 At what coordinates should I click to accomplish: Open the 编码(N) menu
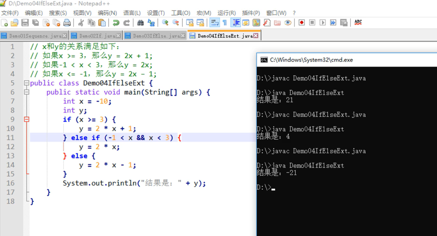click(107, 13)
